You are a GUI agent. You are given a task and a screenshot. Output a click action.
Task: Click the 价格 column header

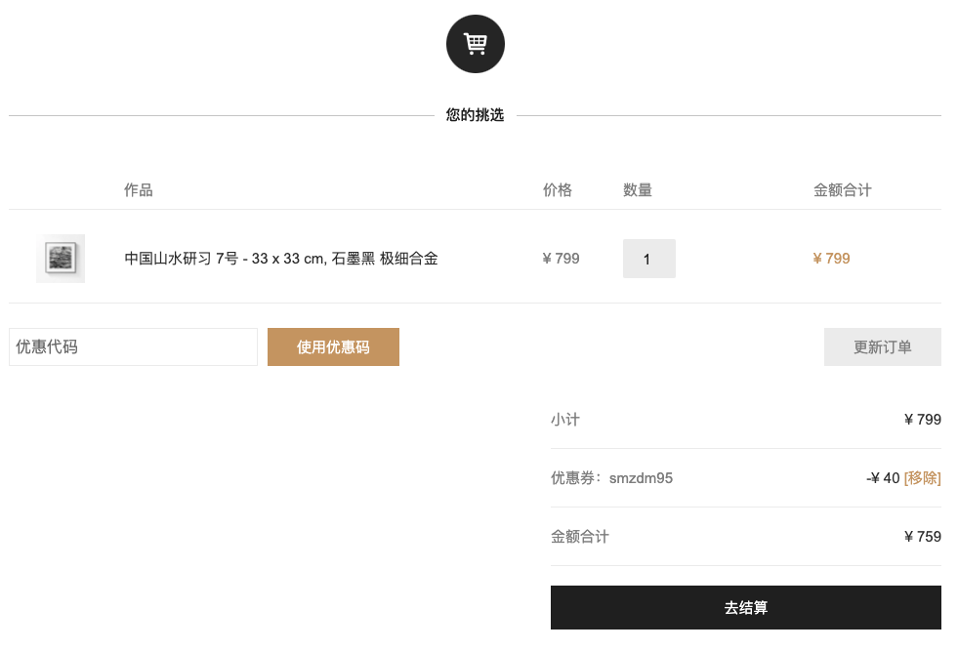pos(558,189)
